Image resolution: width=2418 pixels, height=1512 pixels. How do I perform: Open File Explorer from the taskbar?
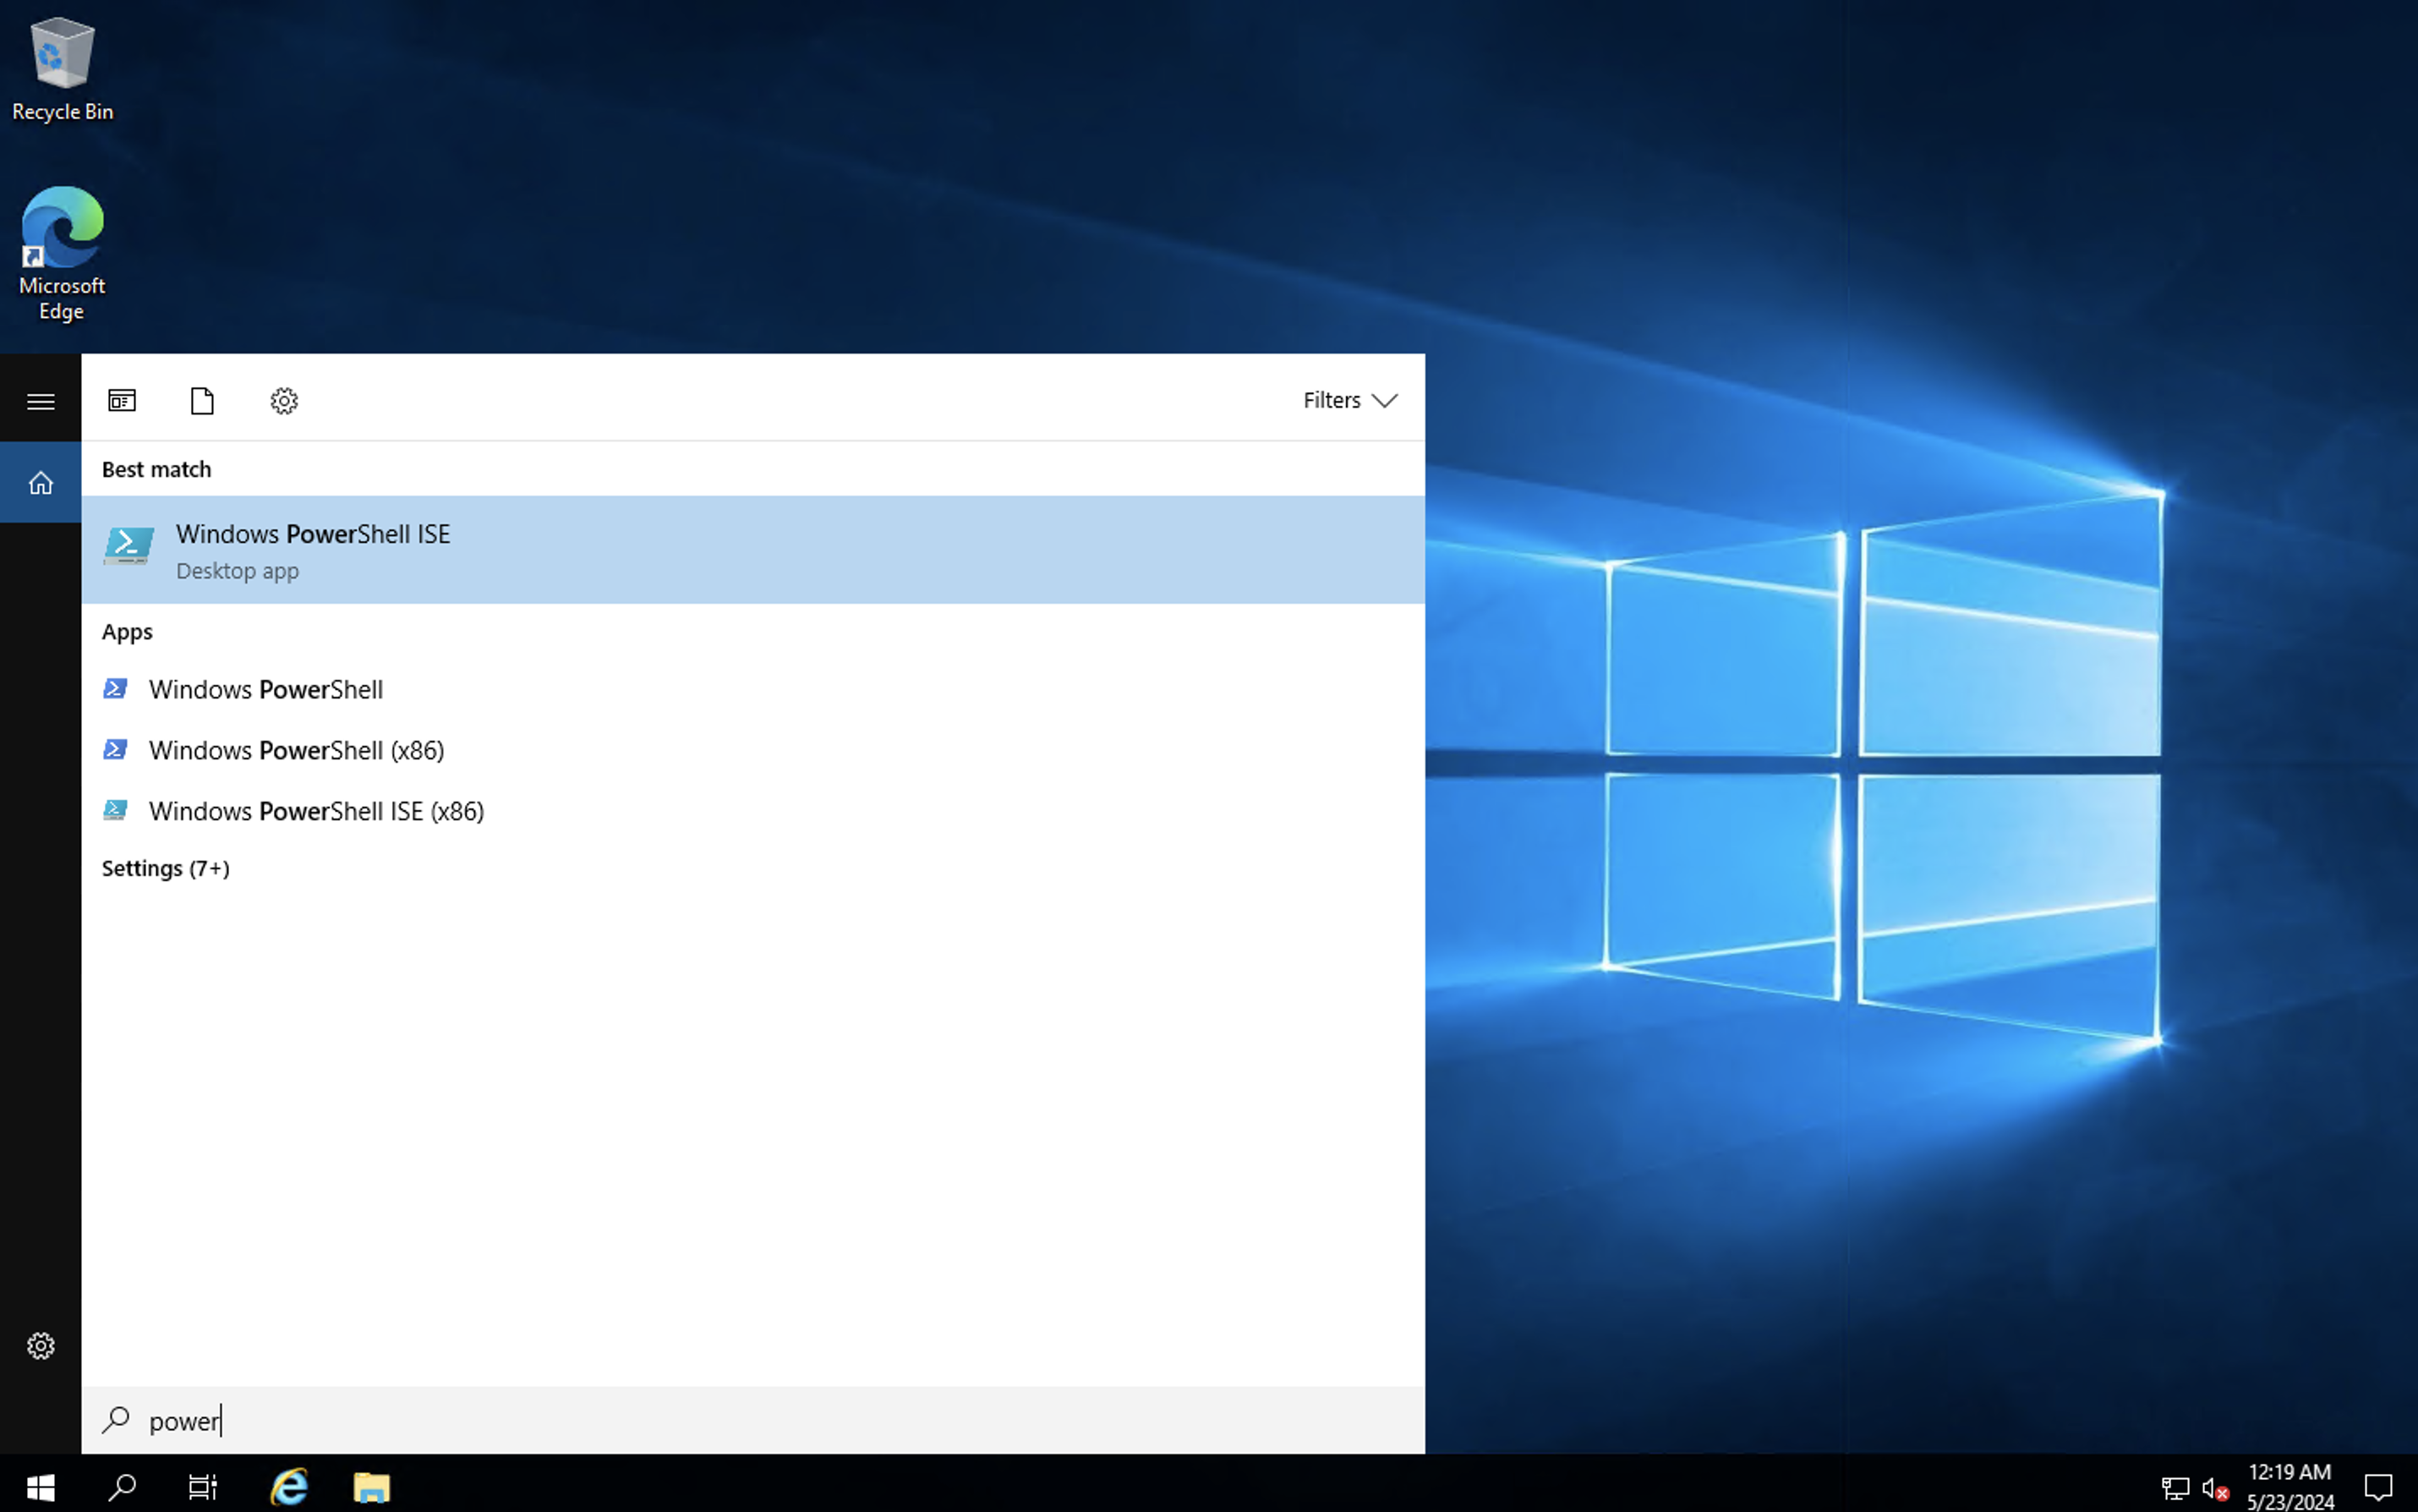click(x=372, y=1487)
